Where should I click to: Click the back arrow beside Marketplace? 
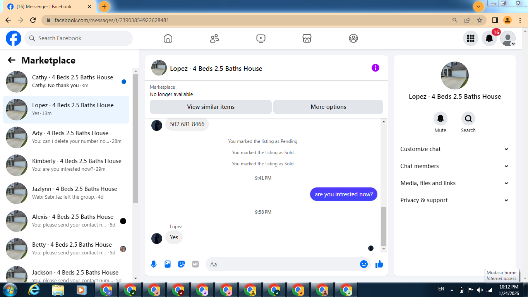(x=12, y=60)
